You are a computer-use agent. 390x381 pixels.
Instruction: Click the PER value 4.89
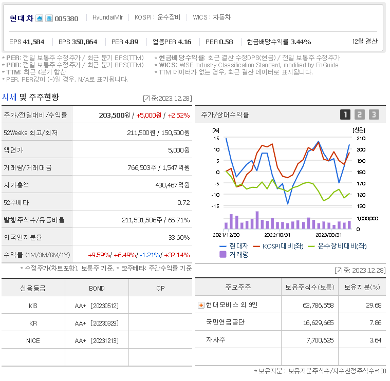[x=132, y=42]
